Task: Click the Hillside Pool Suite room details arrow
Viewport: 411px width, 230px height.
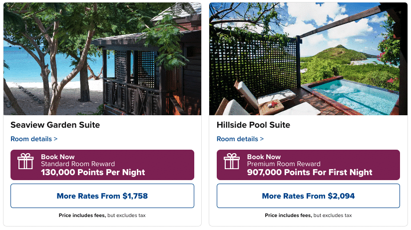Action: 262,139
